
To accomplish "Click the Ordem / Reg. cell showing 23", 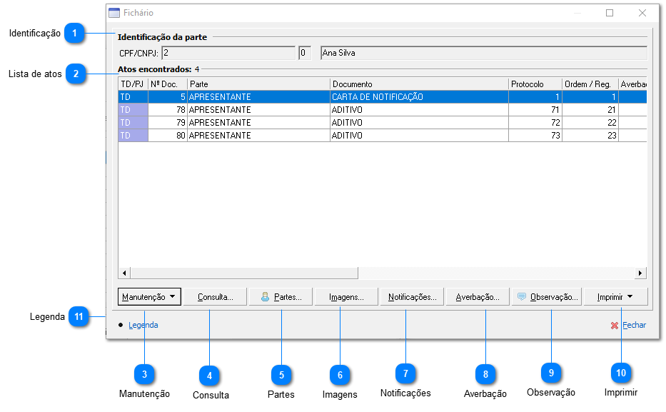I will coord(590,136).
